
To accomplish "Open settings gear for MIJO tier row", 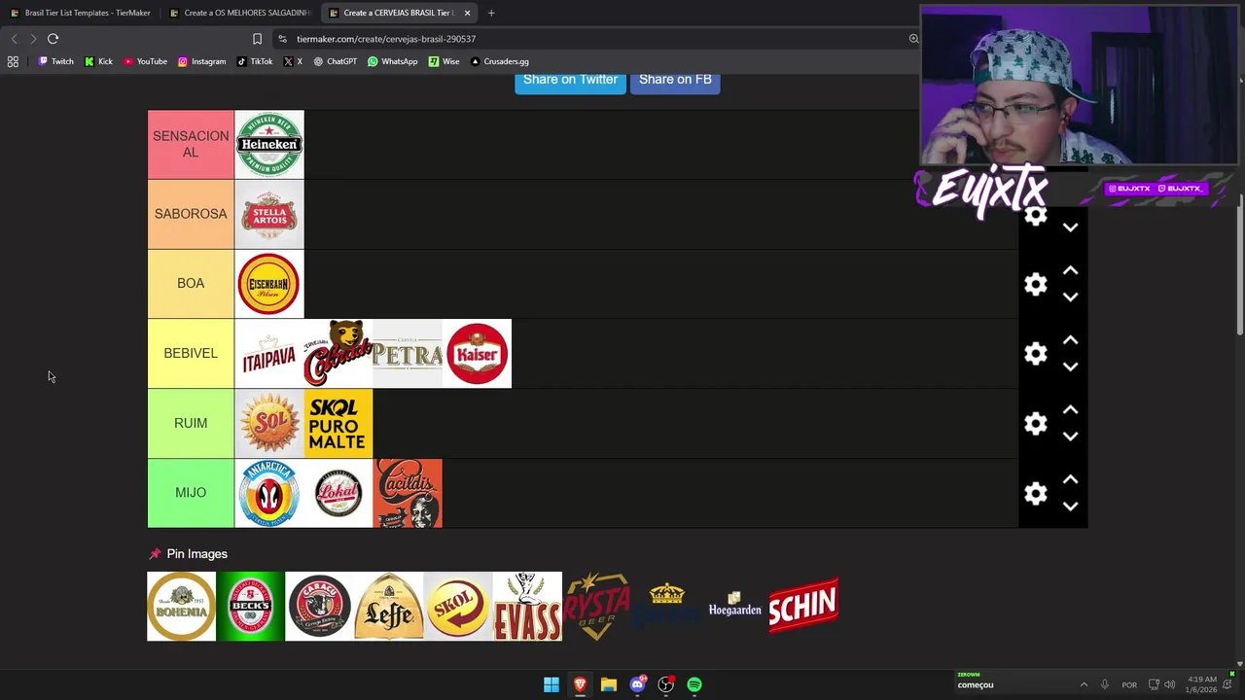I will (x=1036, y=494).
